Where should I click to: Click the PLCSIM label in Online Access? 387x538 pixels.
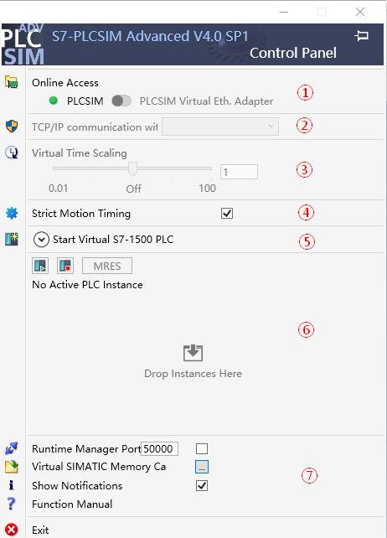pos(85,101)
